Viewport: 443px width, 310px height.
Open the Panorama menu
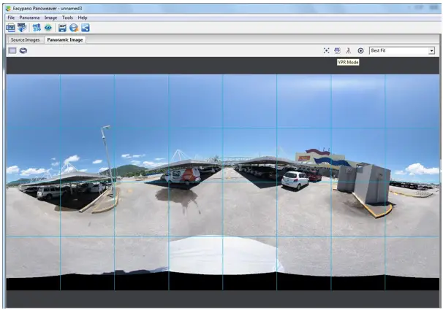29,18
